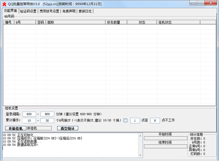Viewport: 219px width, 167px height.
Task: Click the 挂机状态 column header
Action: point(178,22)
